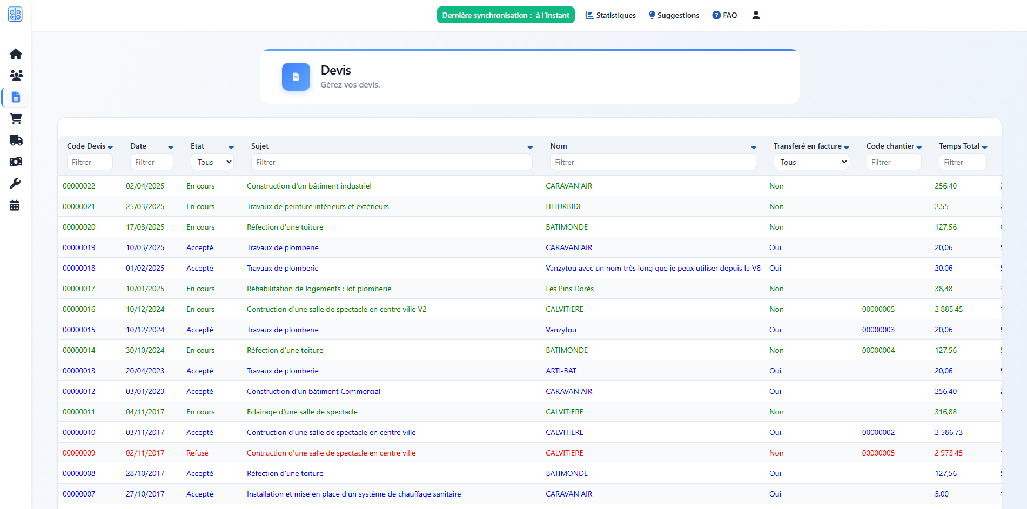Click the Nom filter text box
This screenshot has height=509, width=1027.
(652, 162)
